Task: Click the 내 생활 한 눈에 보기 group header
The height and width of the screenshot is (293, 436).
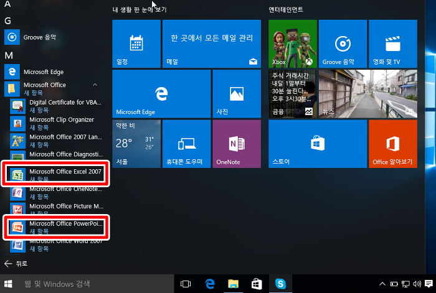Action: coord(140,10)
